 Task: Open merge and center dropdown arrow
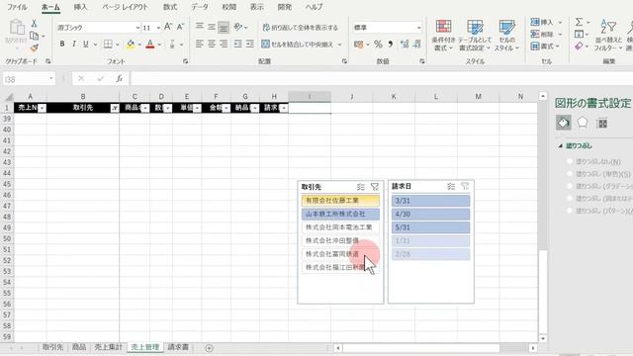[339, 44]
